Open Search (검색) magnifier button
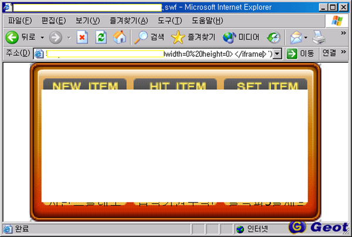352x237 pixels. 150,38
